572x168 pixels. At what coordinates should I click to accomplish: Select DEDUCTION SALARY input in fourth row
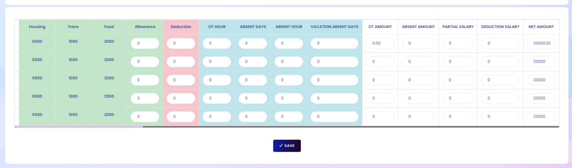[x=500, y=98]
